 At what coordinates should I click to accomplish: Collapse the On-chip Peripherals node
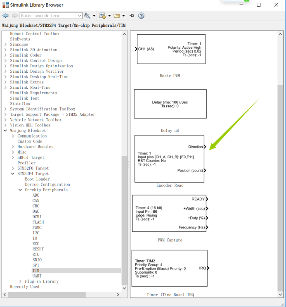(x=20, y=190)
